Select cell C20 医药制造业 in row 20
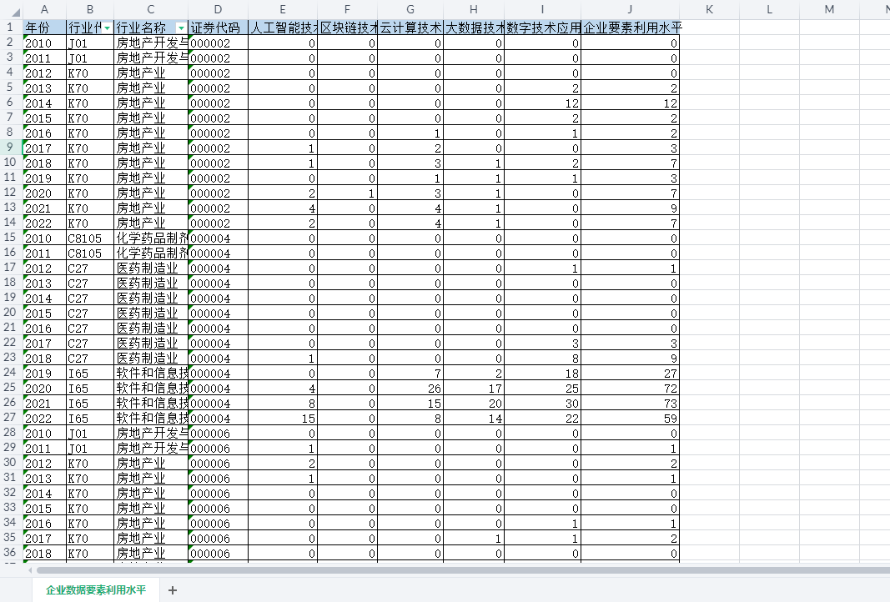This screenshot has height=602, width=890. coord(151,314)
